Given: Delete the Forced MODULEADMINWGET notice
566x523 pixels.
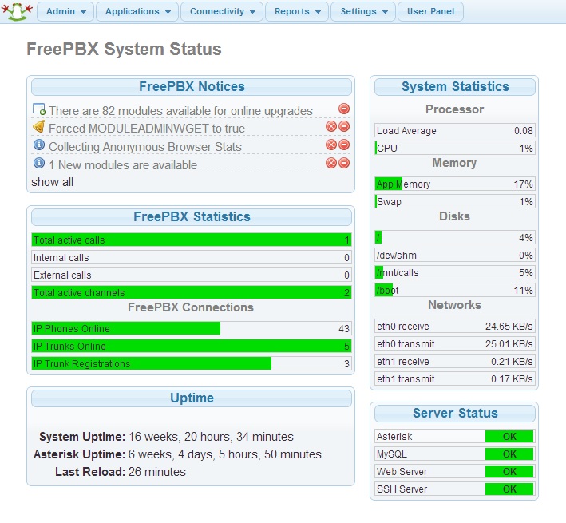Looking at the screenshot, I should click(x=331, y=126).
